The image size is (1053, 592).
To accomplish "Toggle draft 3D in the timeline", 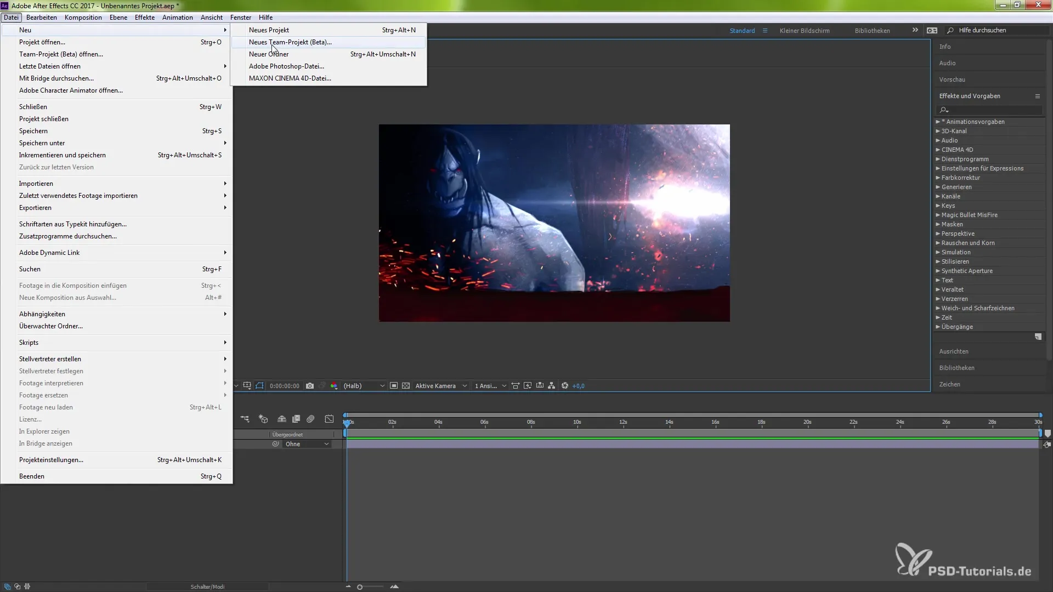I will (x=263, y=419).
